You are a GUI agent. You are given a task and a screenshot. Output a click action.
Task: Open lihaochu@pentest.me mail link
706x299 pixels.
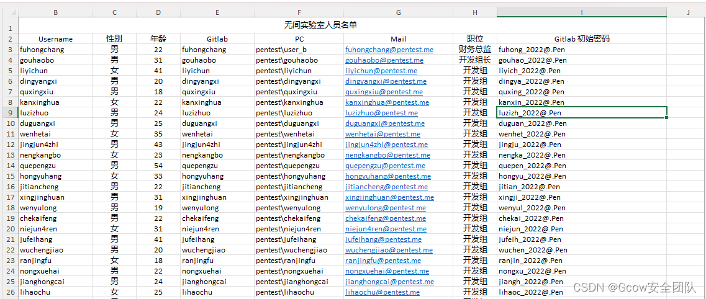pyautogui.click(x=382, y=292)
